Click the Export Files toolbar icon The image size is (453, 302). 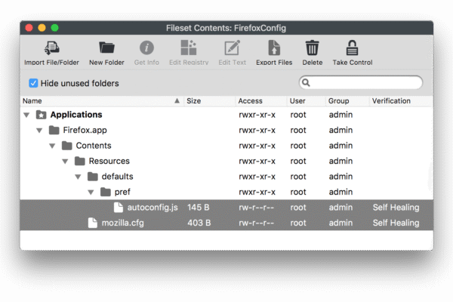[x=274, y=48]
